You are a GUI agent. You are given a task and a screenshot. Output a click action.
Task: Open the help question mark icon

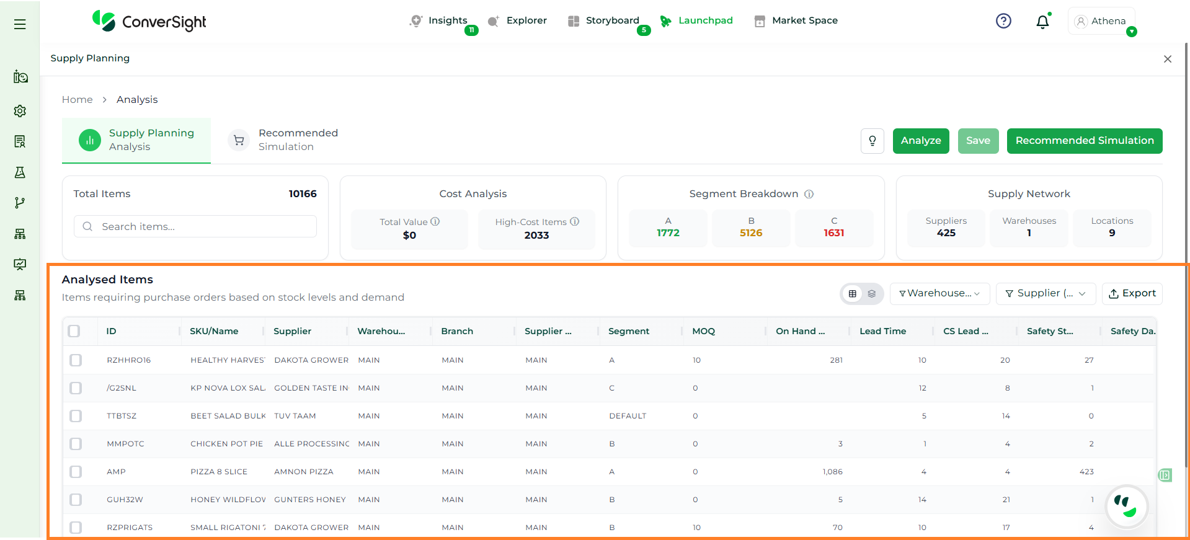pos(1003,21)
